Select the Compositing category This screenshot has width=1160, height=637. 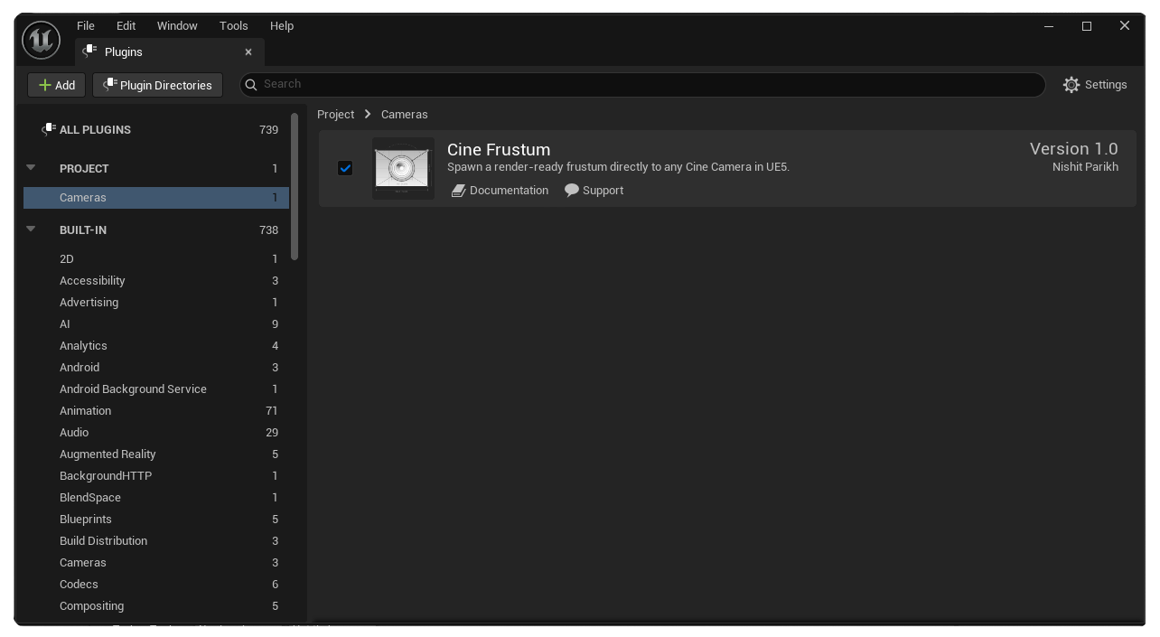tap(156, 606)
